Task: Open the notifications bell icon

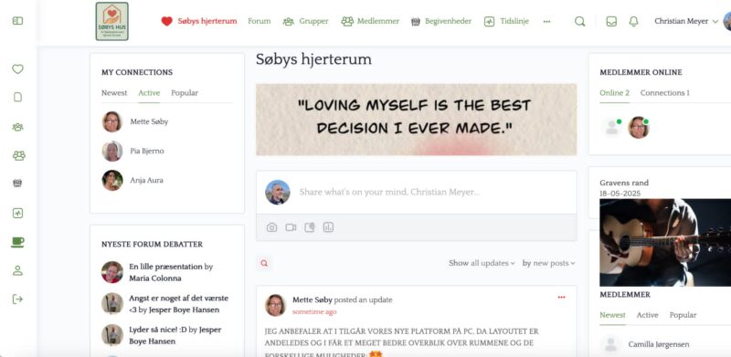Action: click(x=633, y=21)
